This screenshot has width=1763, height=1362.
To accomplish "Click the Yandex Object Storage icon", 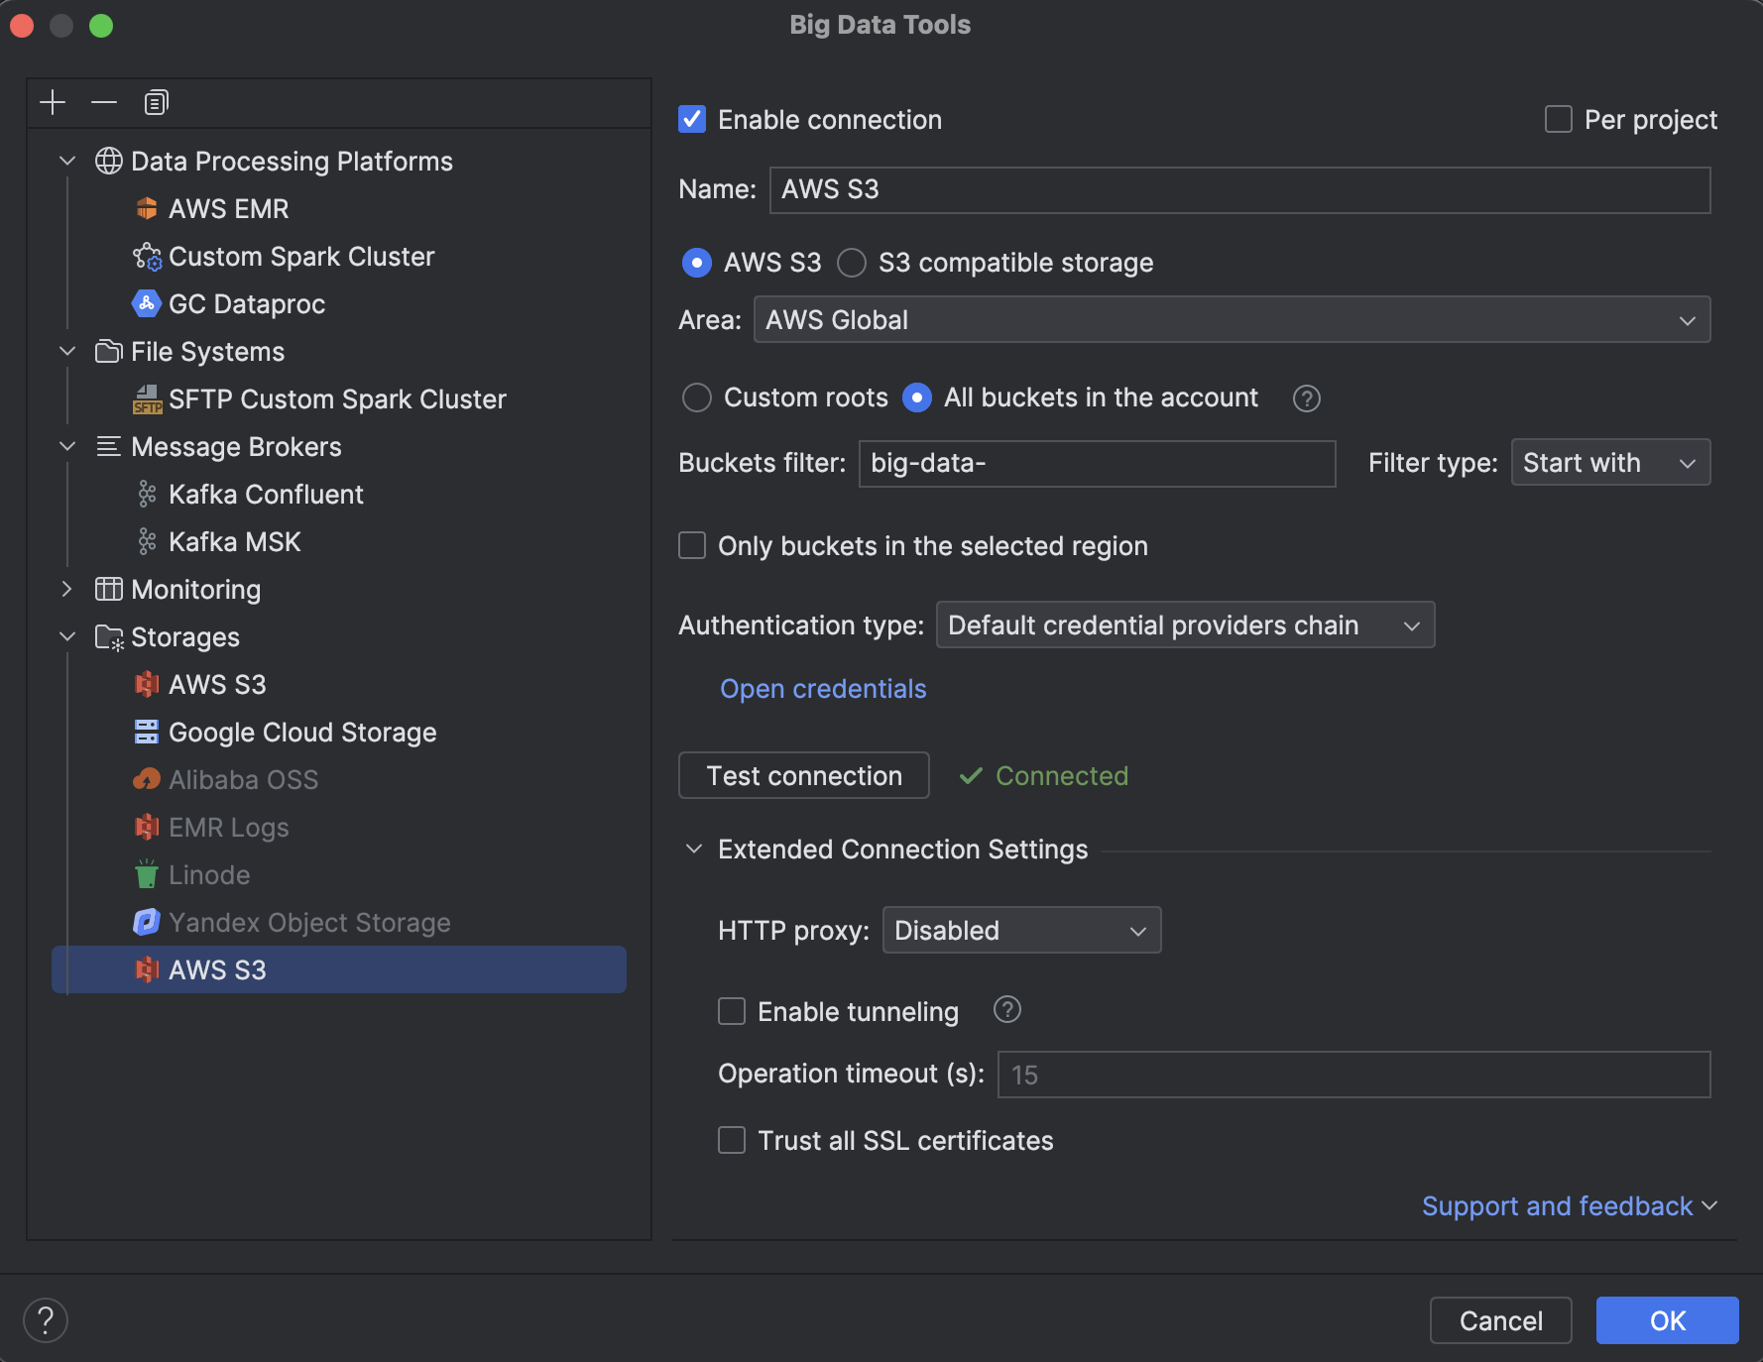I will 146,922.
